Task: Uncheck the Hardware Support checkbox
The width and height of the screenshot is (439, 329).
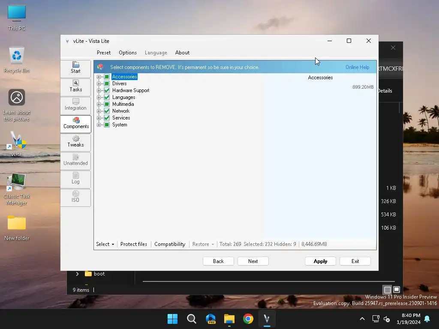Action: coord(107,90)
